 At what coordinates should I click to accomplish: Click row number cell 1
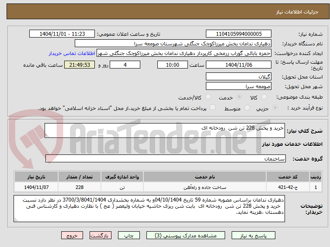click(316, 187)
